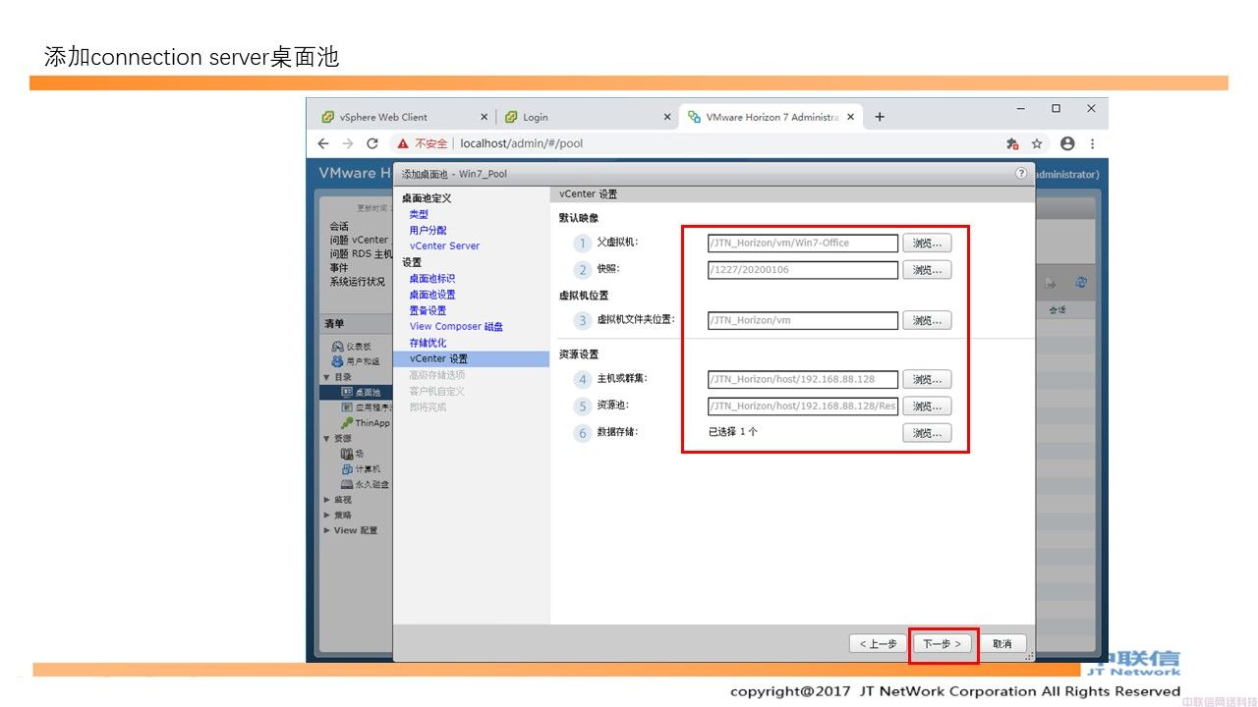
Task: Click the ThinApp icon in sidebar
Action: tap(347, 422)
